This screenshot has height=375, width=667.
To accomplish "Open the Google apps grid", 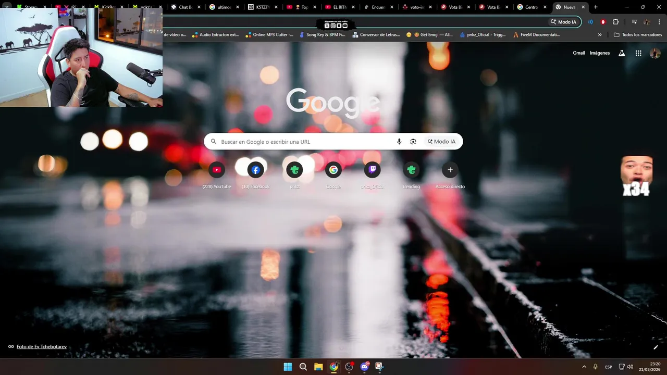I will [638, 53].
